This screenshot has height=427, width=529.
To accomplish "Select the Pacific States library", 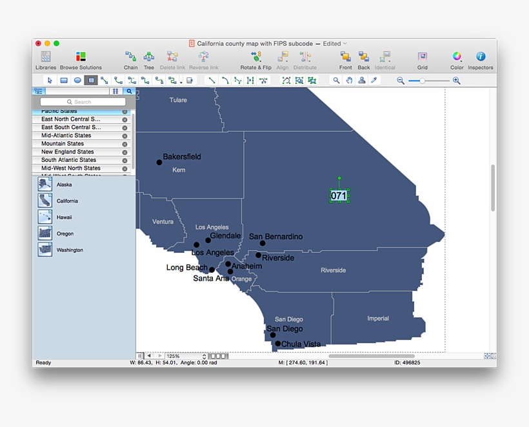I will pos(81,112).
